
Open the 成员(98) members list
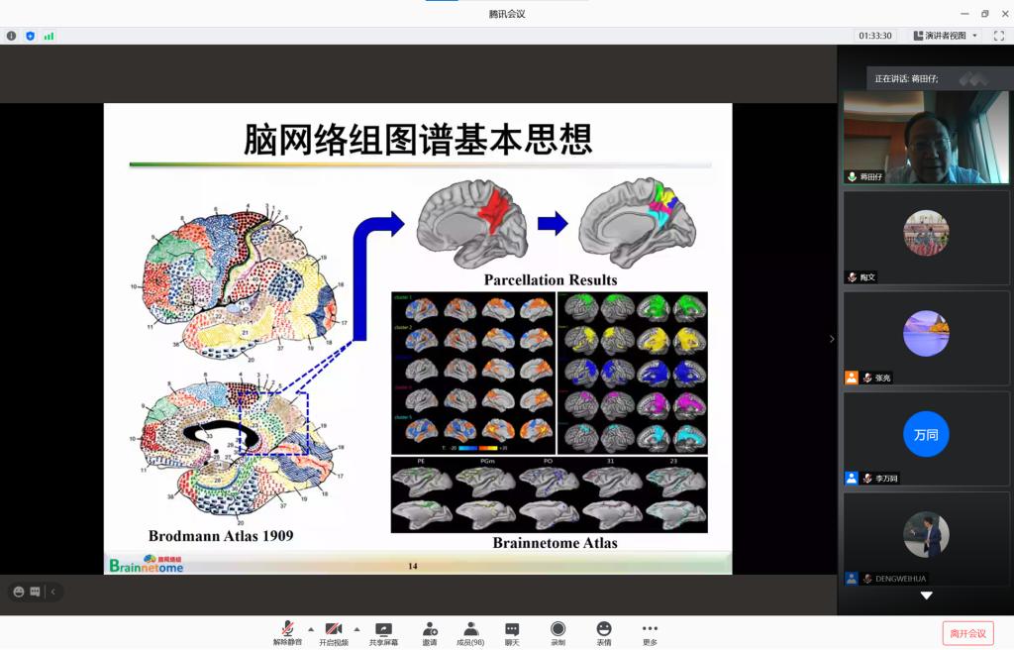click(x=470, y=632)
